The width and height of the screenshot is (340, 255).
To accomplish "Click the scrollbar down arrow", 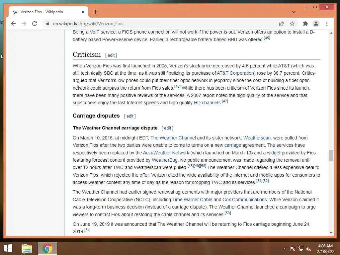I will 331,233.
